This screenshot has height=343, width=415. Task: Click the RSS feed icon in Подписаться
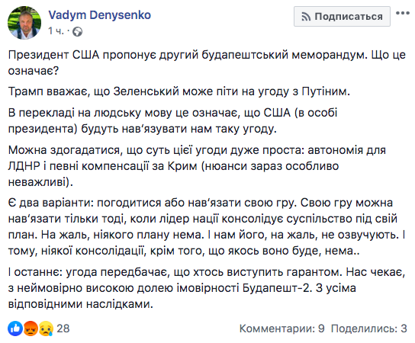tap(306, 17)
